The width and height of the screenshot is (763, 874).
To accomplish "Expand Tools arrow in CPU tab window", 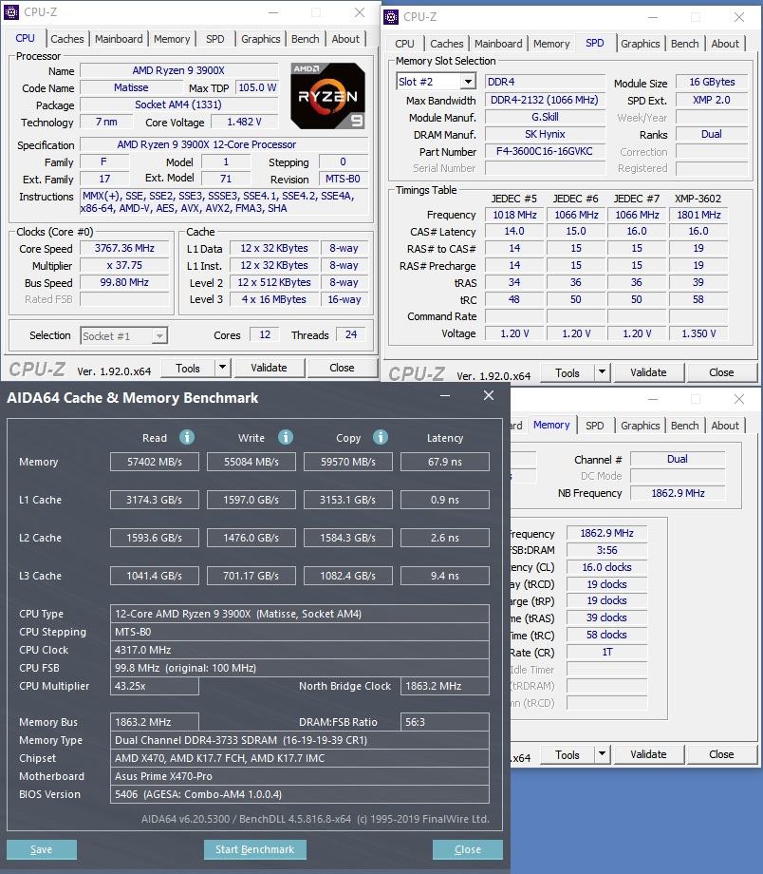I will pos(222,368).
